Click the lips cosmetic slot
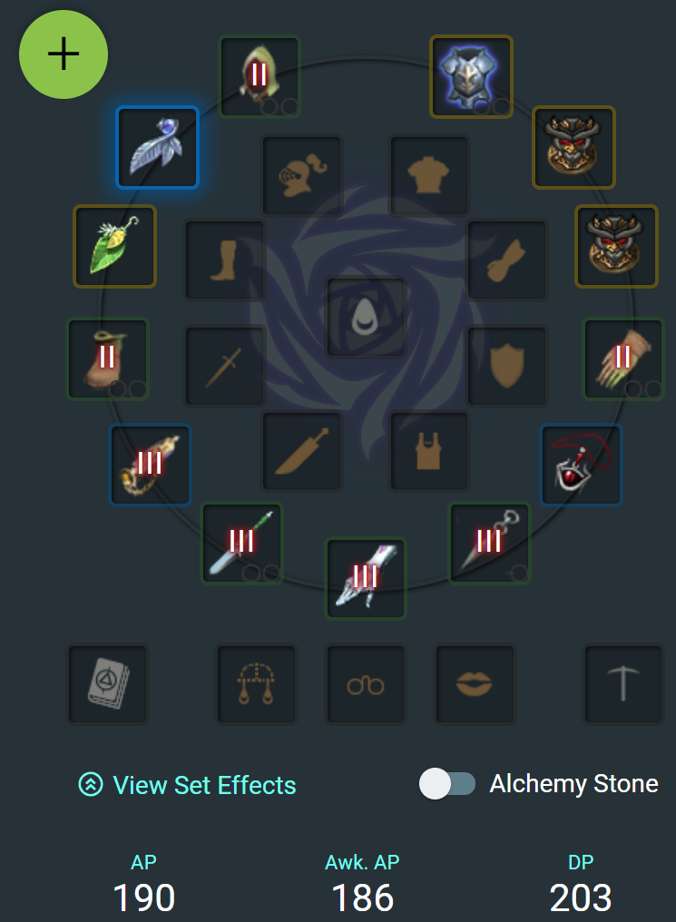The image size is (676, 922). 475,684
